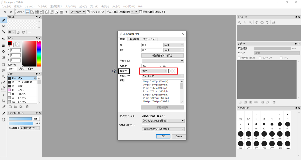301x160 pixels.
Task: Select the Text tool
Action: [x=3, y=95]
